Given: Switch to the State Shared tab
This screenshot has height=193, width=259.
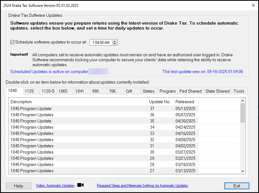Looking at the screenshot, I should point(217,91).
